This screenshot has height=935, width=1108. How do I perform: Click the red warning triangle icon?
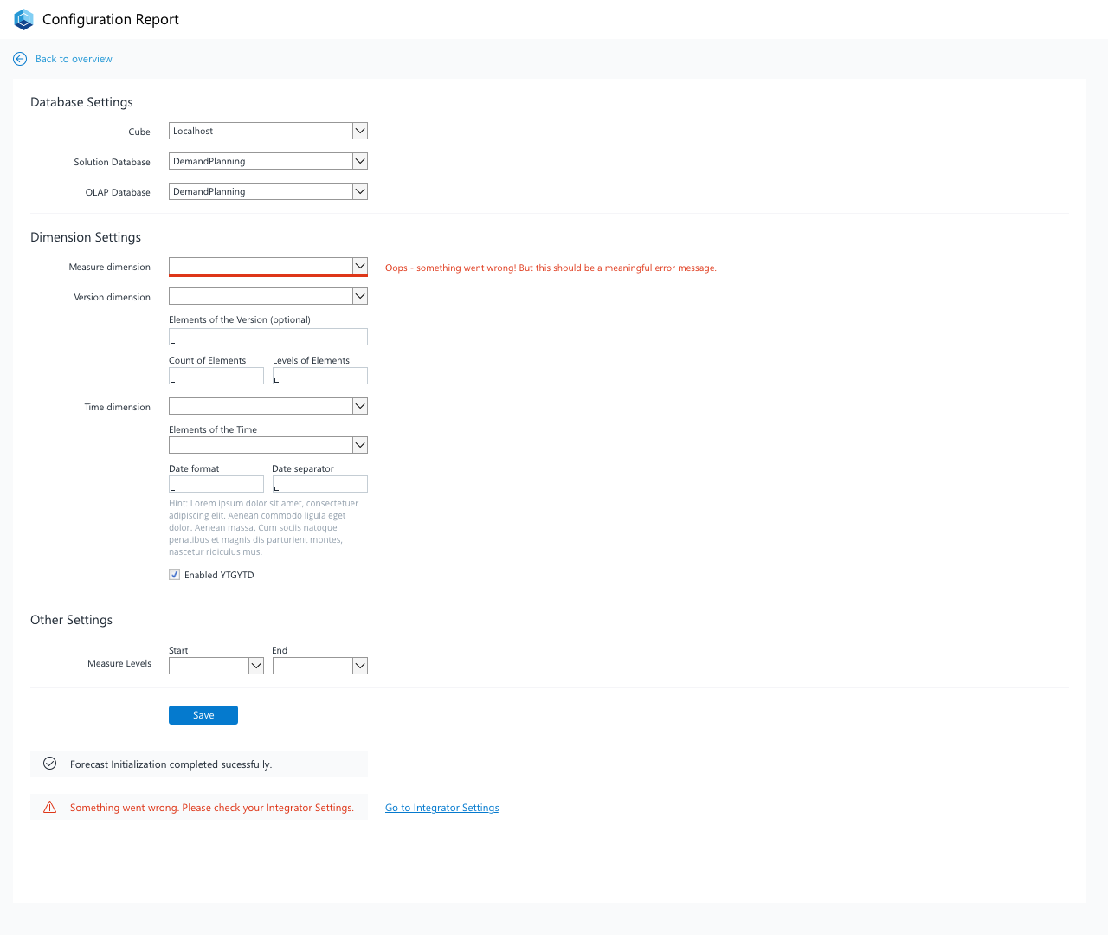pos(50,807)
